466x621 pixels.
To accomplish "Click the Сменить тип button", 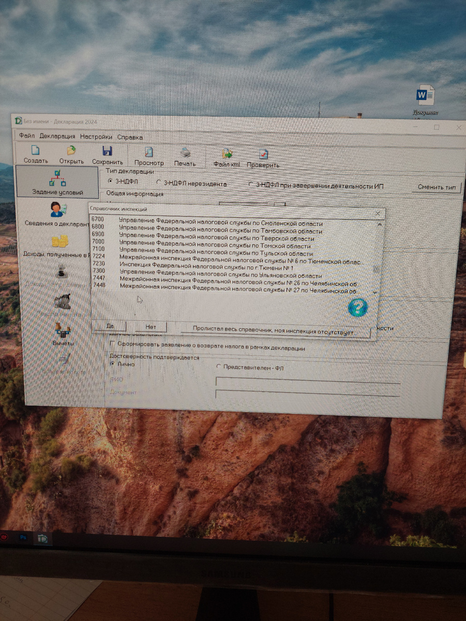I will pos(437,187).
